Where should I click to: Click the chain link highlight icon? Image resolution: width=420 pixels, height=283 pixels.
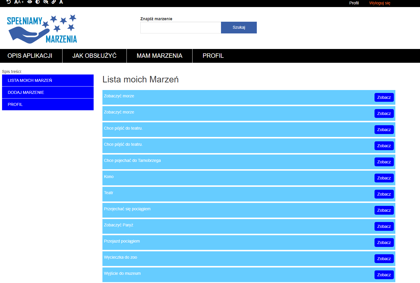pyautogui.click(x=54, y=2)
